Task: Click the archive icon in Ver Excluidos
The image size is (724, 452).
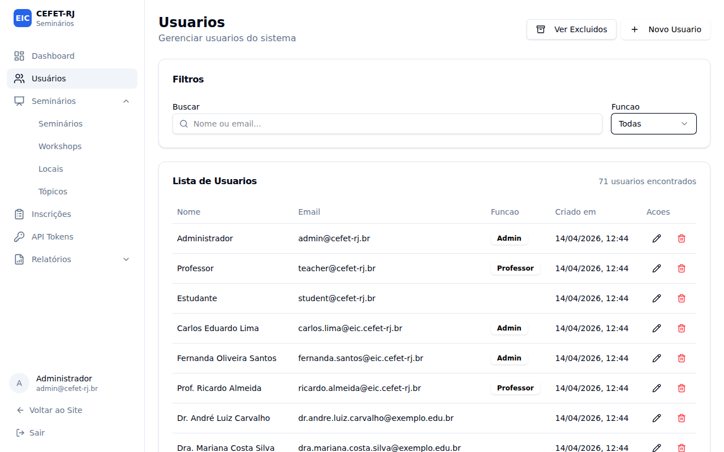Action: (541, 29)
